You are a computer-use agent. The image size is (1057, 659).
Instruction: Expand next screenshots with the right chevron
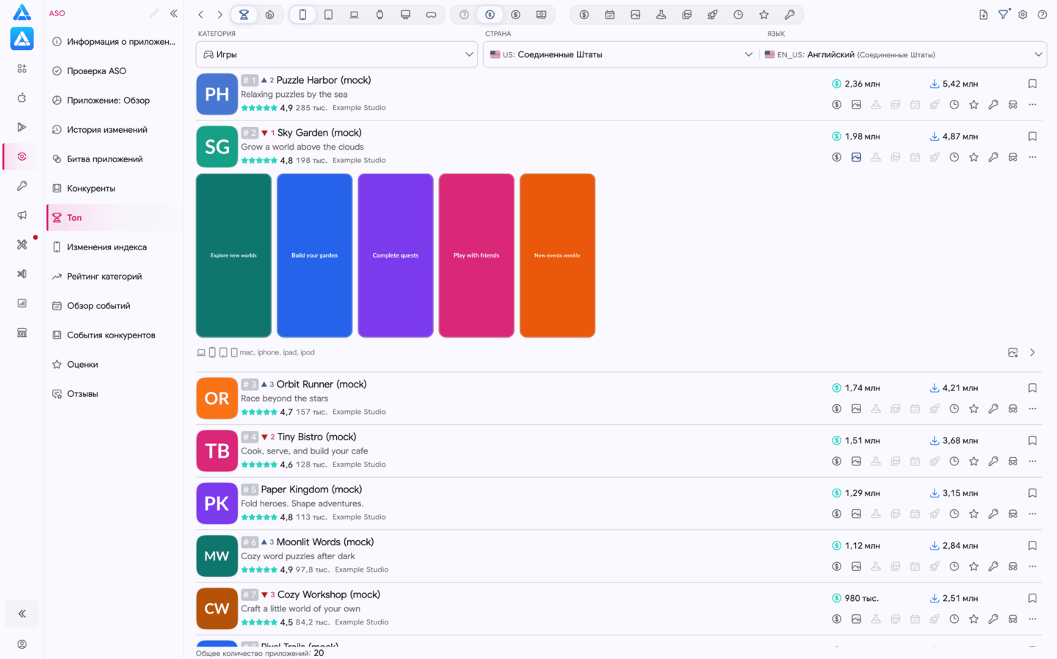[x=1033, y=353]
